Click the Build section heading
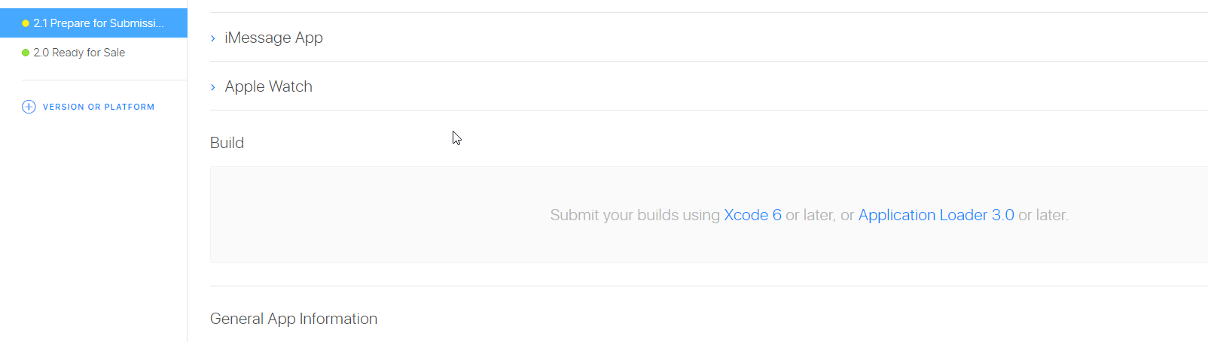 point(227,143)
